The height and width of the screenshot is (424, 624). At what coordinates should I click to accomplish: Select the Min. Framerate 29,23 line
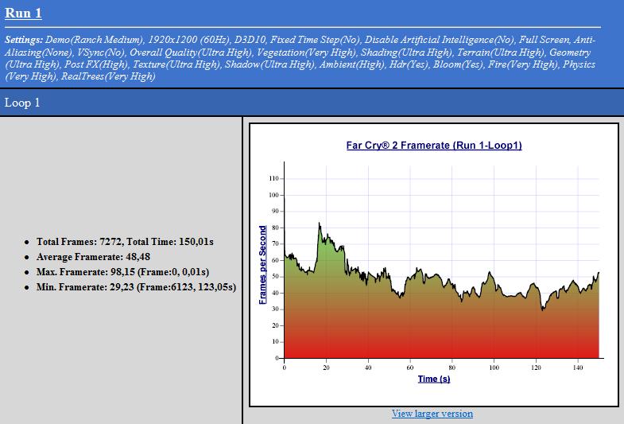pos(136,286)
